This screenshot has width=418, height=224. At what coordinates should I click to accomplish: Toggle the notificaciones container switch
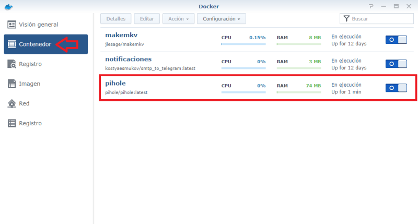coord(396,64)
